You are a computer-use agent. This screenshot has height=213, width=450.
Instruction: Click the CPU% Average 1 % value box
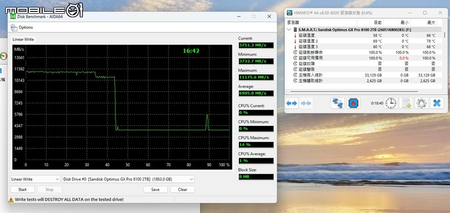(x=256, y=160)
